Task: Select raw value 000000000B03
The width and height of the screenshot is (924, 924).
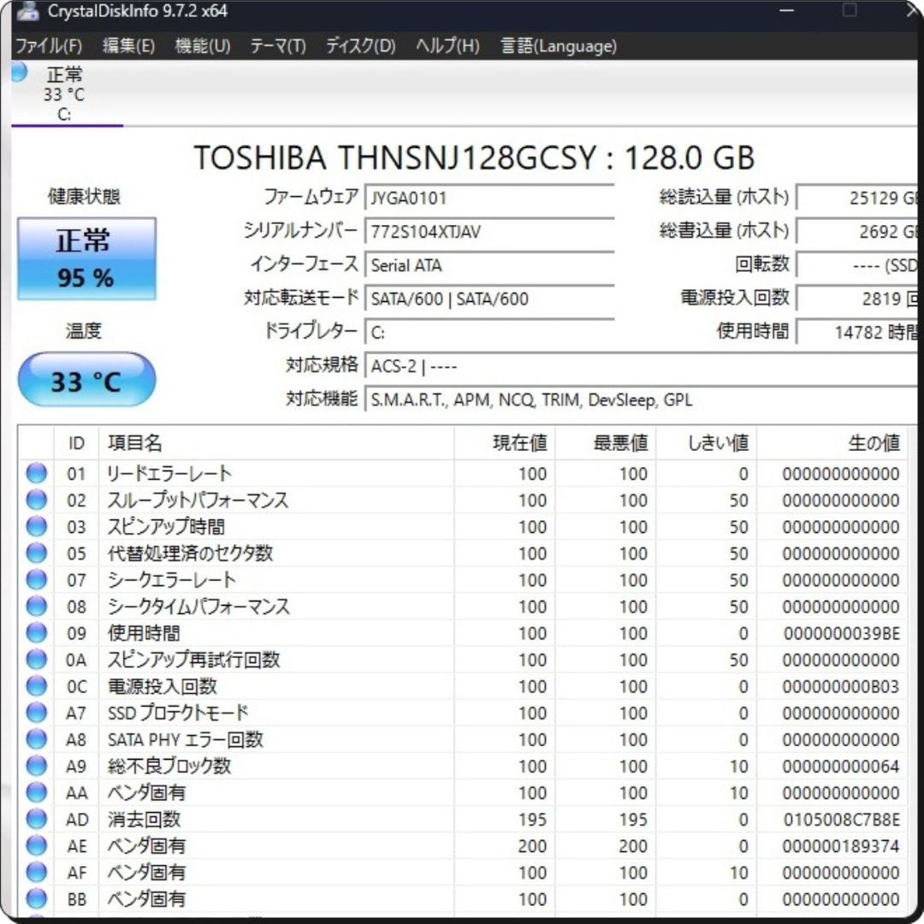Action: tap(842, 686)
